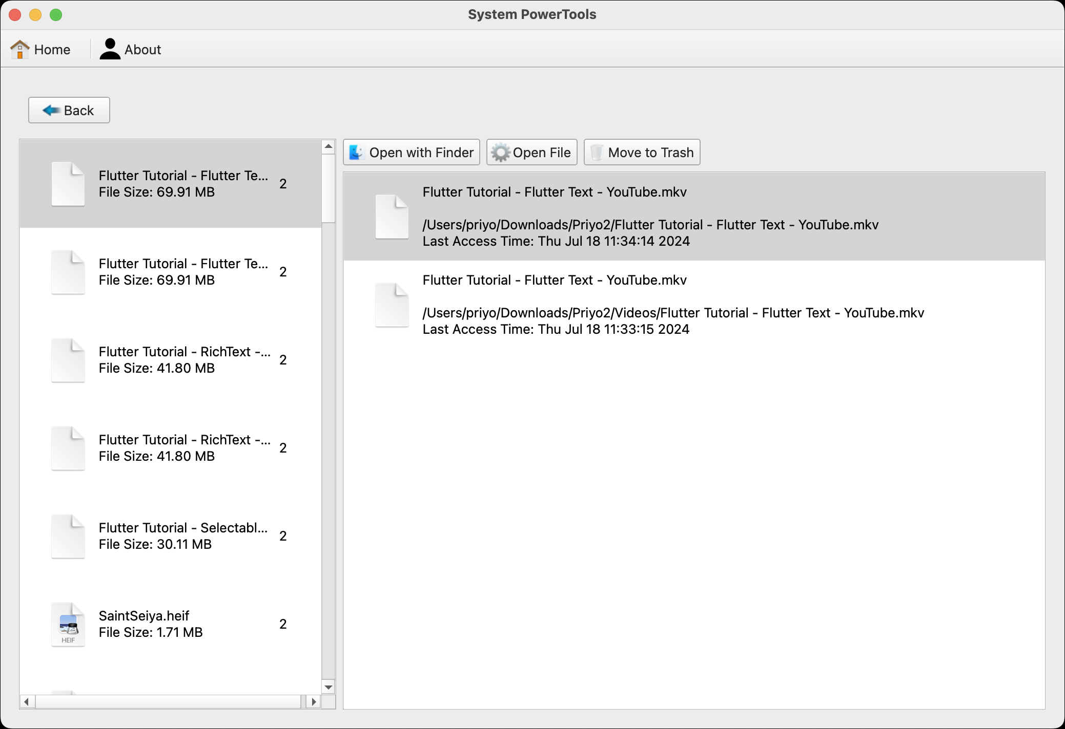Select SaintSeiya.heif duplicate group
Screen dimensions: 1065x729
point(171,624)
